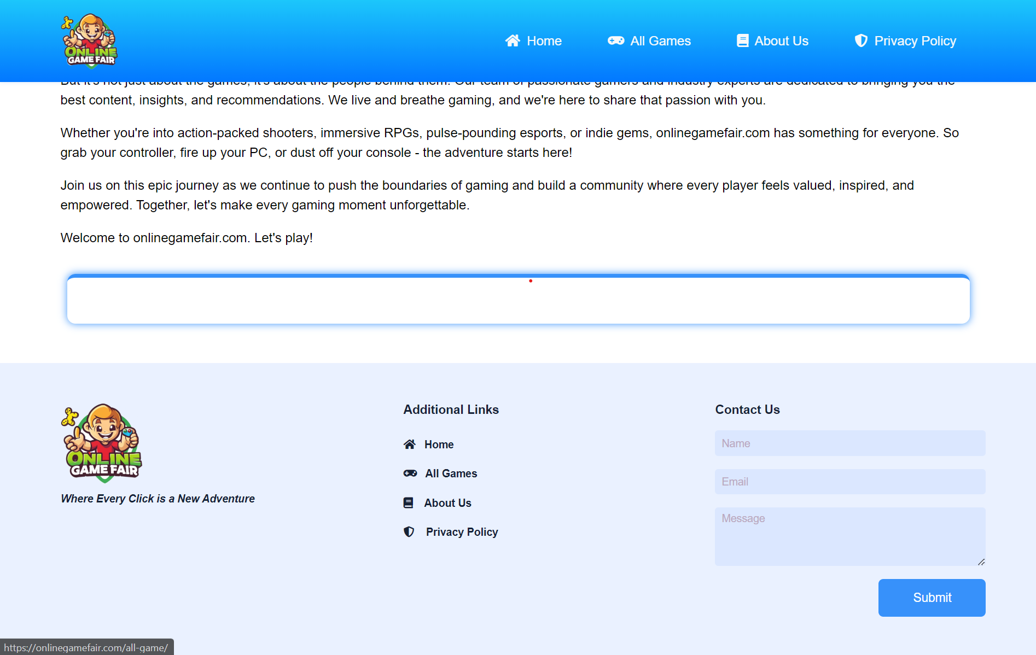Open About Us in the header menu
Image resolution: width=1036 pixels, height=655 pixels.
click(x=781, y=41)
